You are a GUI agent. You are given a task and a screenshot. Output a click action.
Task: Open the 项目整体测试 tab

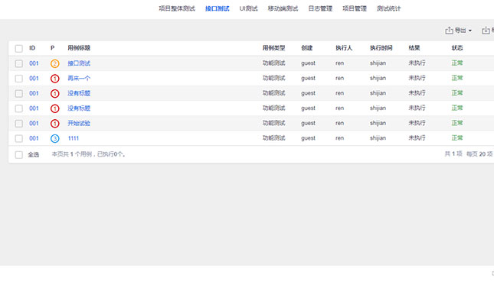click(x=177, y=8)
